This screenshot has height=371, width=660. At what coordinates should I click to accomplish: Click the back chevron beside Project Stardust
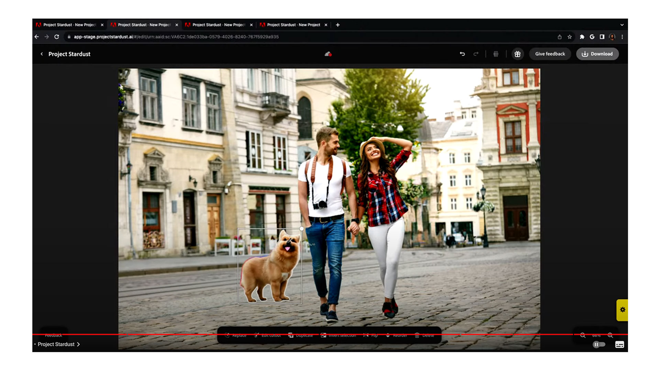[x=42, y=54]
